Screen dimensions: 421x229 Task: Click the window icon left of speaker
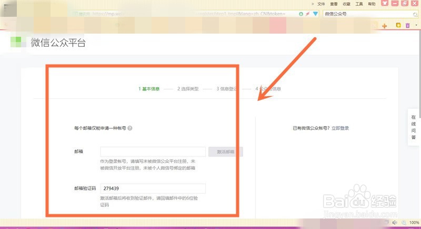(387, 222)
